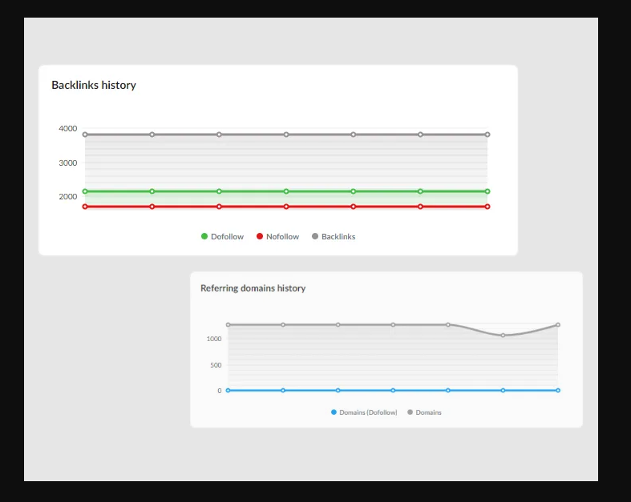
Task: Click the 4000 y-axis label
Action: tap(67, 129)
